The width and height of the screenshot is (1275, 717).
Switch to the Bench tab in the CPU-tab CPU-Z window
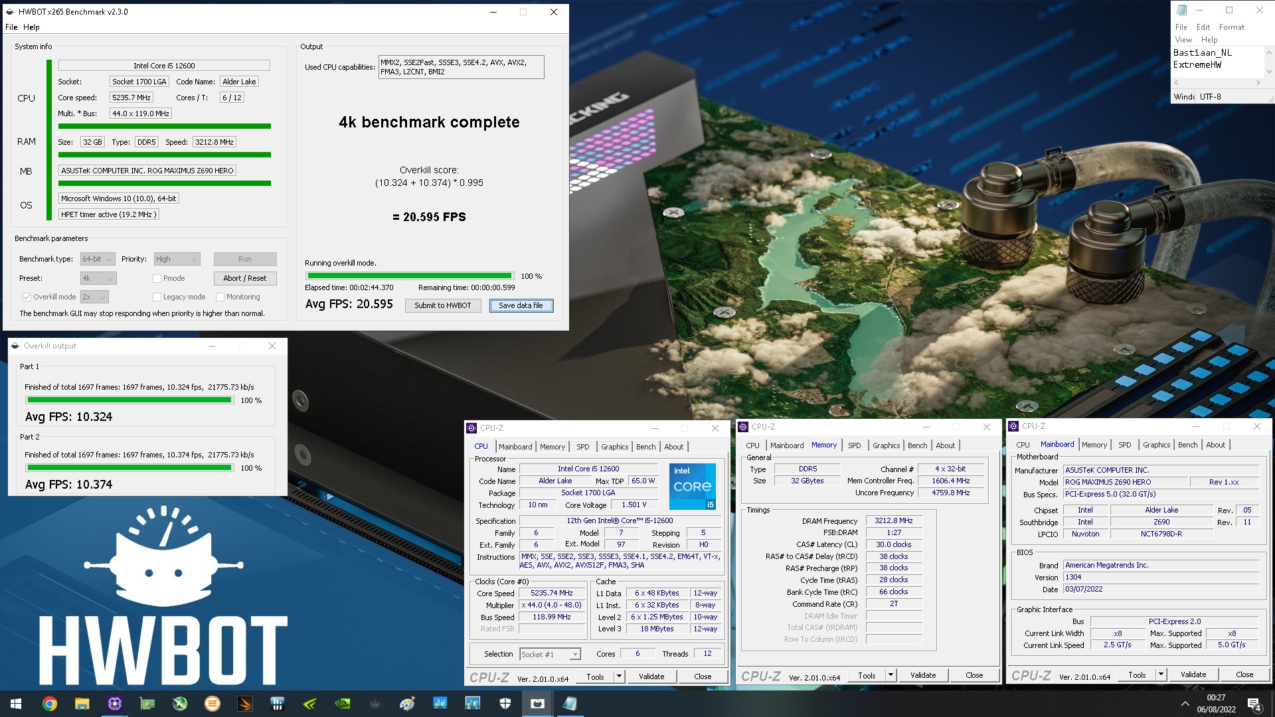click(645, 447)
